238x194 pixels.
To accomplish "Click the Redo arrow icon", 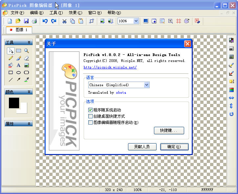I will [54, 21].
